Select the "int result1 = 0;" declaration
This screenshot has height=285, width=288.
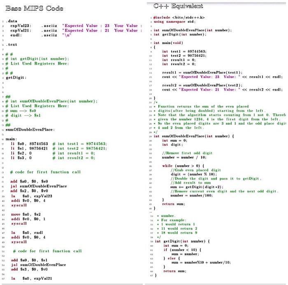point(179,60)
